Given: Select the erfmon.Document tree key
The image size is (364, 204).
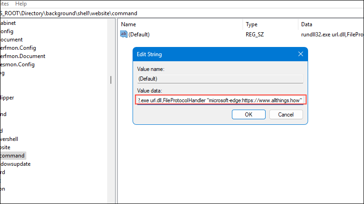Looking at the screenshot, I should (x=23, y=56).
